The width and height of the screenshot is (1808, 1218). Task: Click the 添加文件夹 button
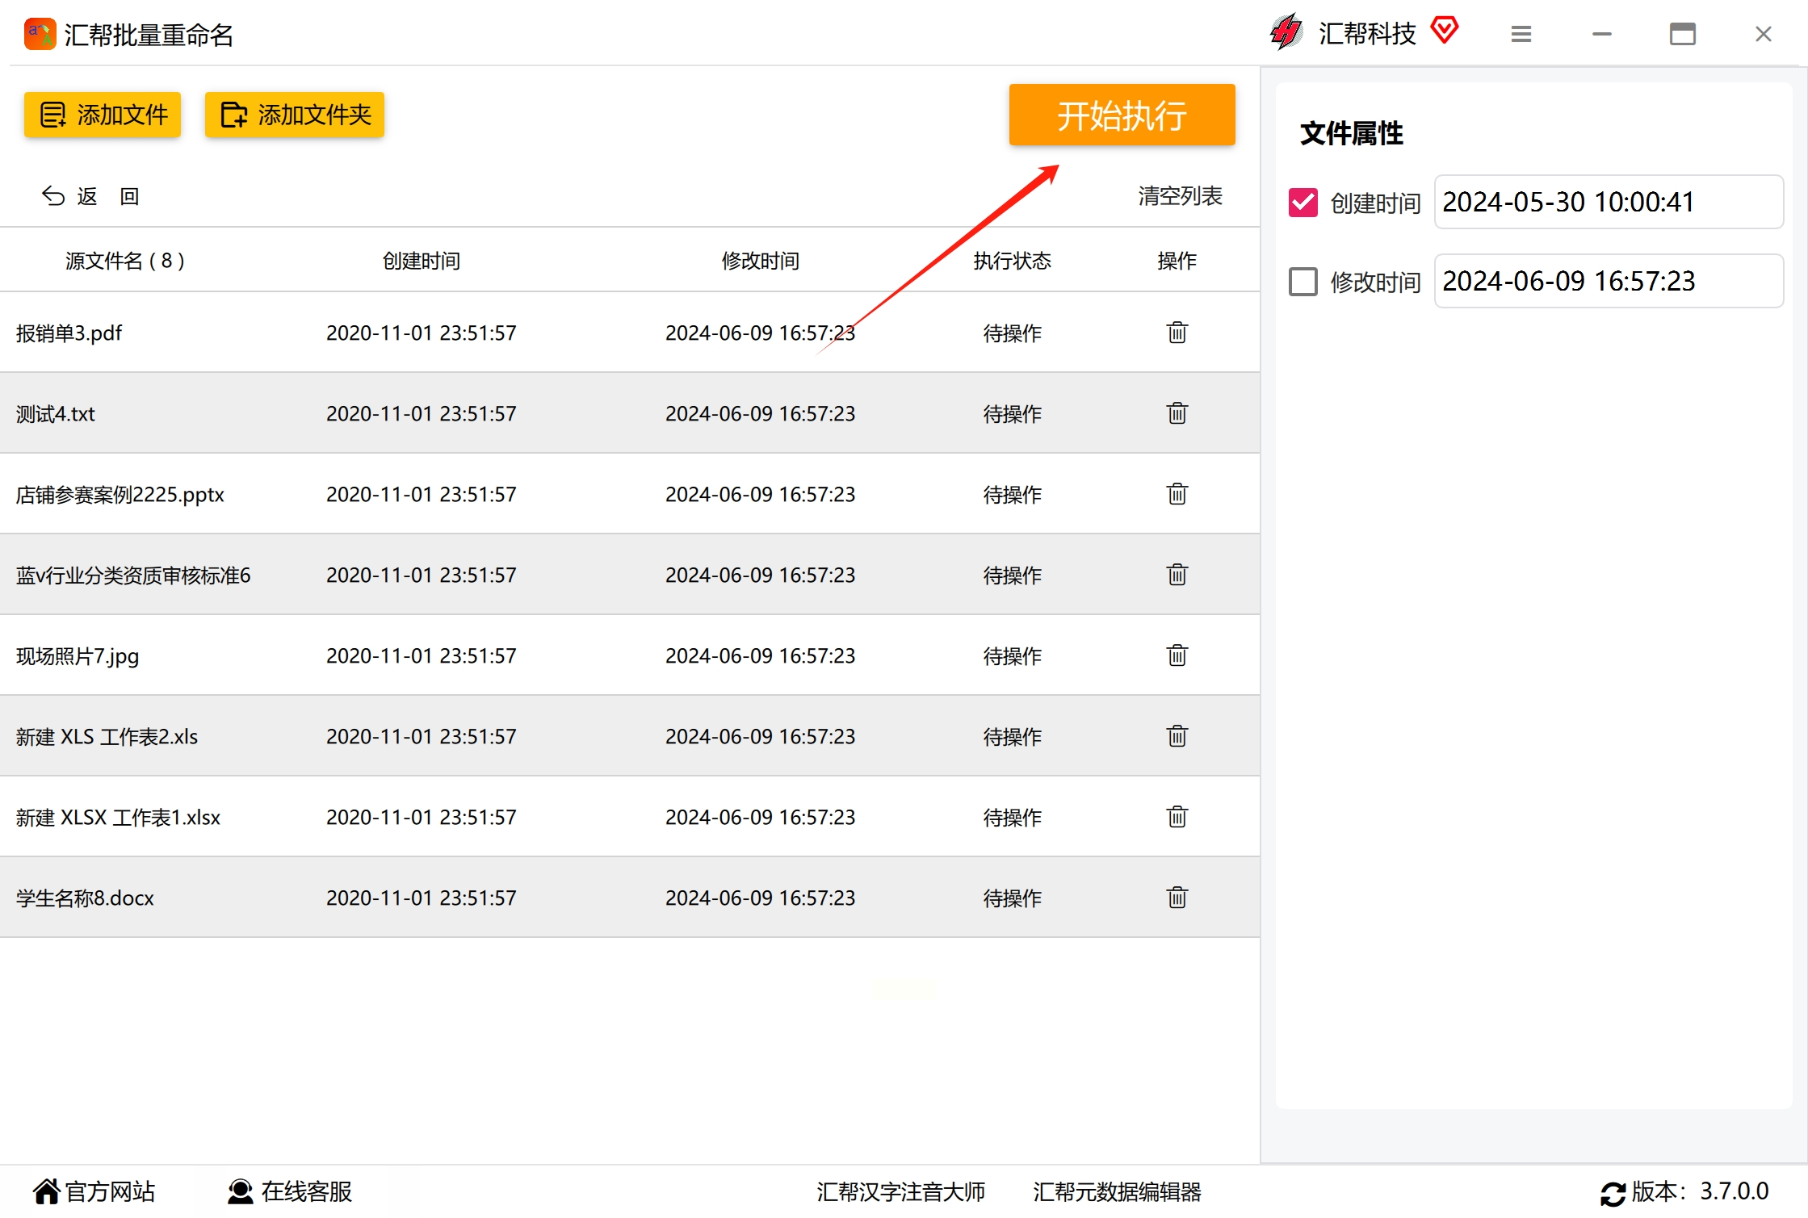tap(295, 115)
